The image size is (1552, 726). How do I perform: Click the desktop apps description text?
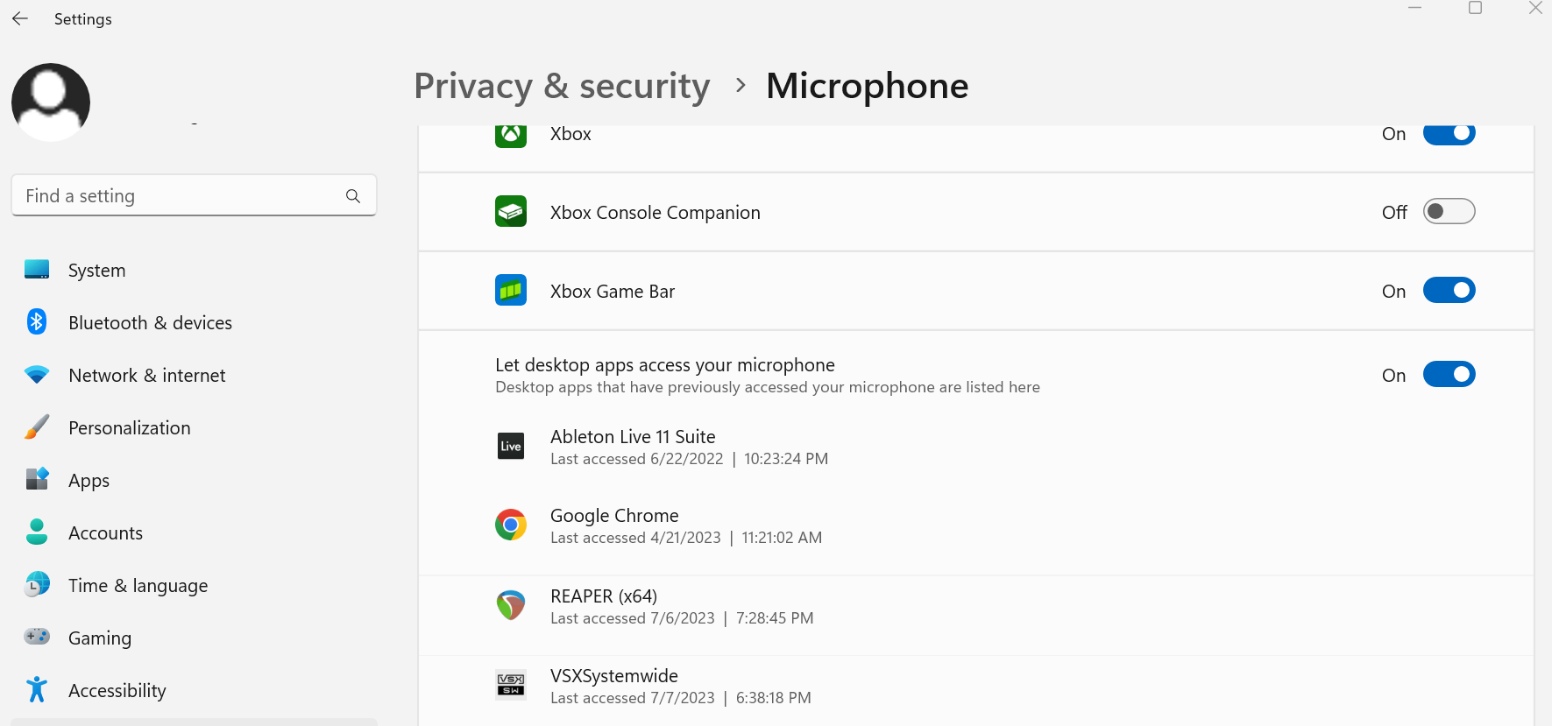(x=768, y=387)
